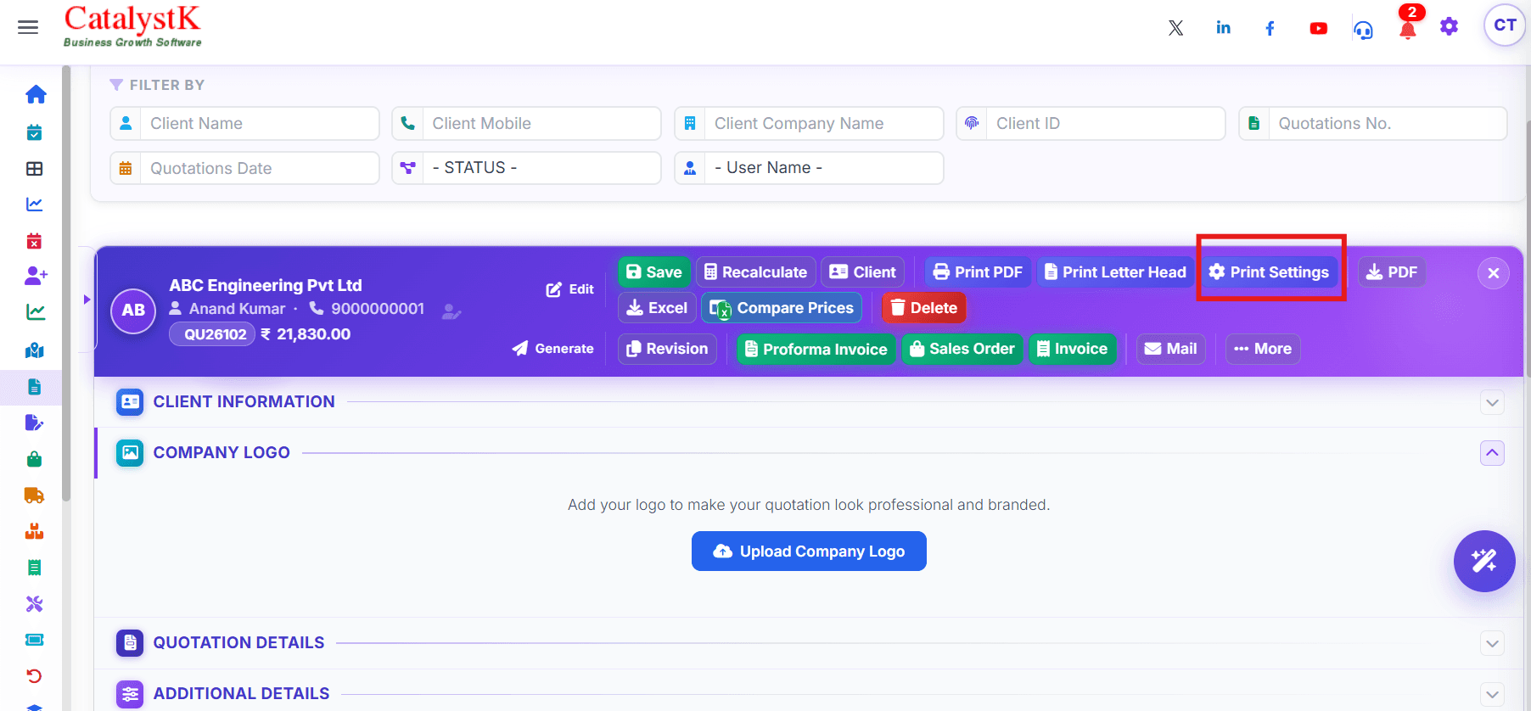Open the support headset icon
The height and width of the screenshot is (711, 1531).
[1364, 30]
